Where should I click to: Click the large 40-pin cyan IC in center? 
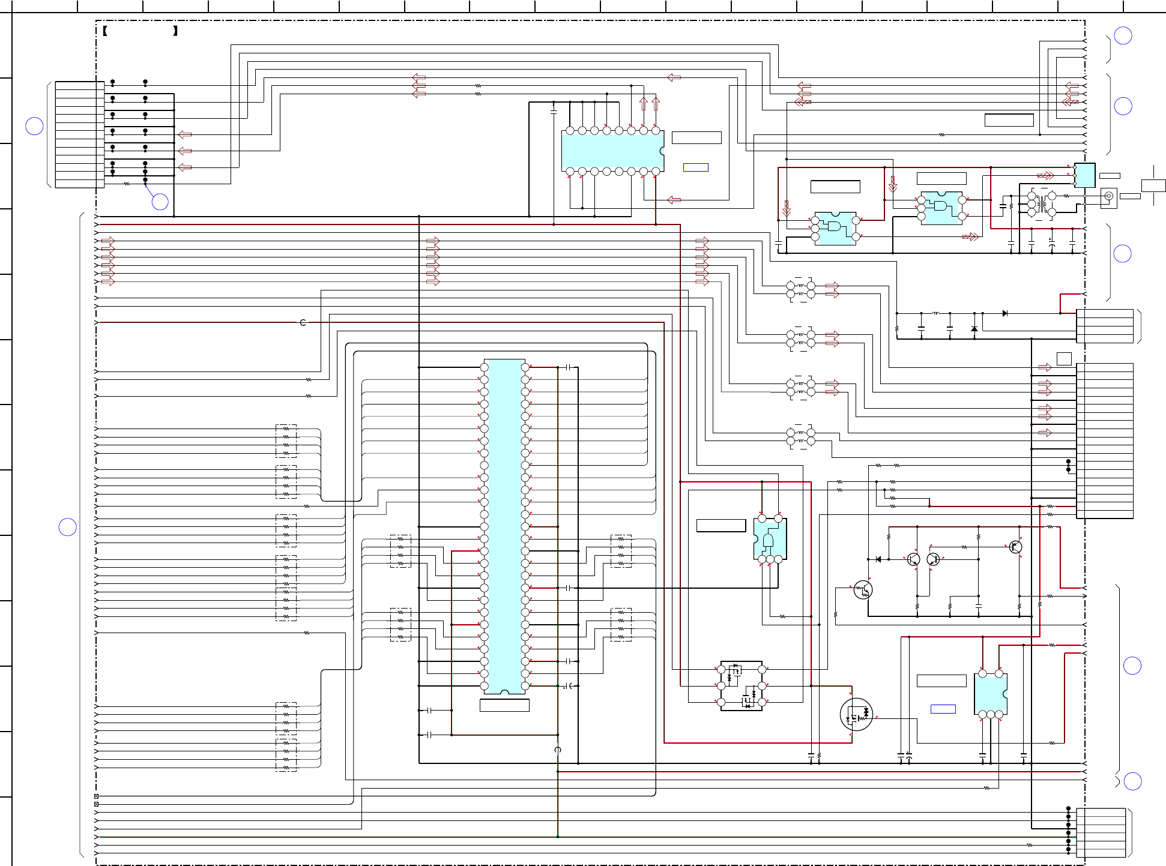(x=504, y=526)
